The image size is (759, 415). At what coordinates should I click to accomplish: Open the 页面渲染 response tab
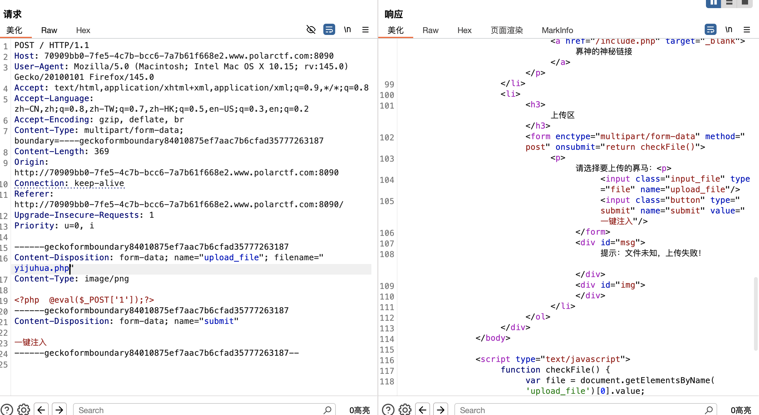[507, 30]
